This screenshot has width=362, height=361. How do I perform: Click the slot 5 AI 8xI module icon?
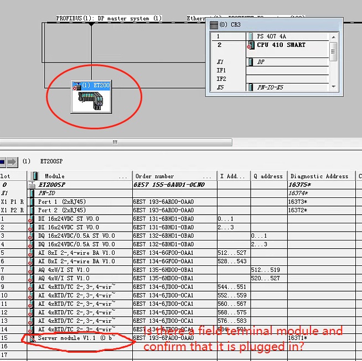pos(31,253)
